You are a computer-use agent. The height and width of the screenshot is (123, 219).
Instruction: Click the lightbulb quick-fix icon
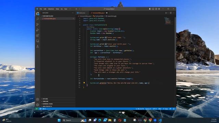click(x=84, y=83)
